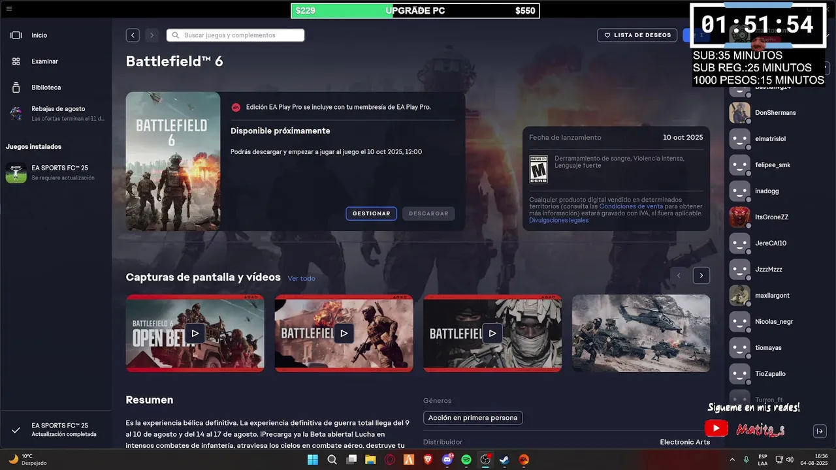This screenshot has width=836, height=470.
Task: Focus the Buscar juegos y complementos field
Action: coord(235,35)
